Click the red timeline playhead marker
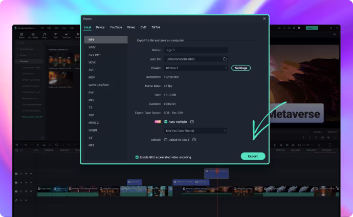This screenshot has height=217, width=353. point(217,170)
